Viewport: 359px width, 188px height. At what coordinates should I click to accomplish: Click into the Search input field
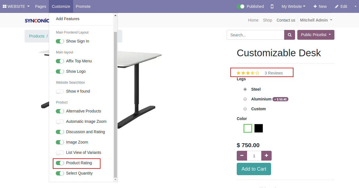[x=255, y=35]
